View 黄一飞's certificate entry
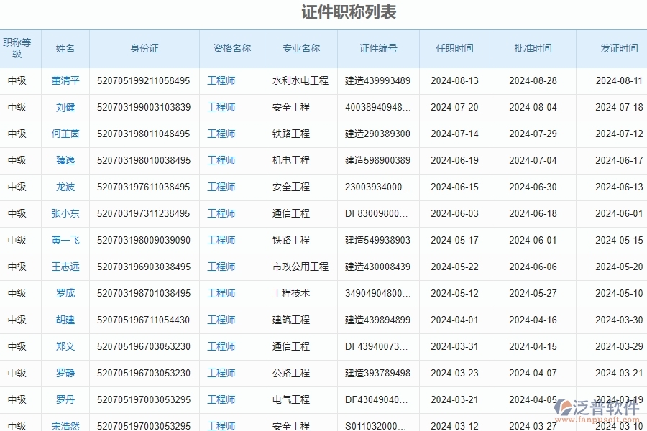The width and height of the screenshot is (647, 431). 65,240
